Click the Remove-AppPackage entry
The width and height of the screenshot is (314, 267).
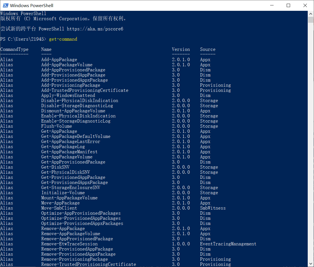[63, 229]
